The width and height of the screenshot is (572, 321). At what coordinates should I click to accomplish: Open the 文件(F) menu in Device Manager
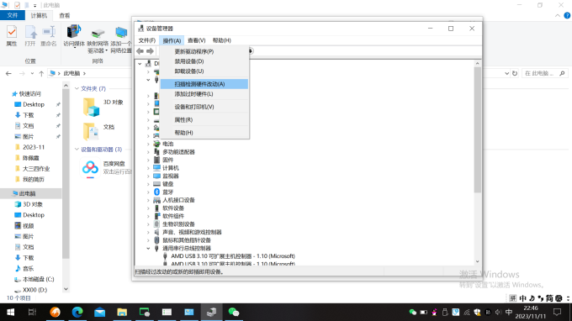147,40
